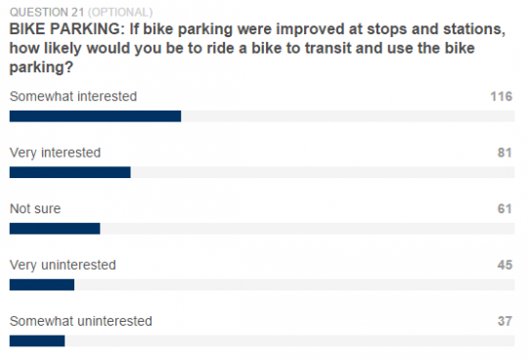Screen dimensions: 528x359
Task: Click the 45 response count
Action: tap(505, 265)
